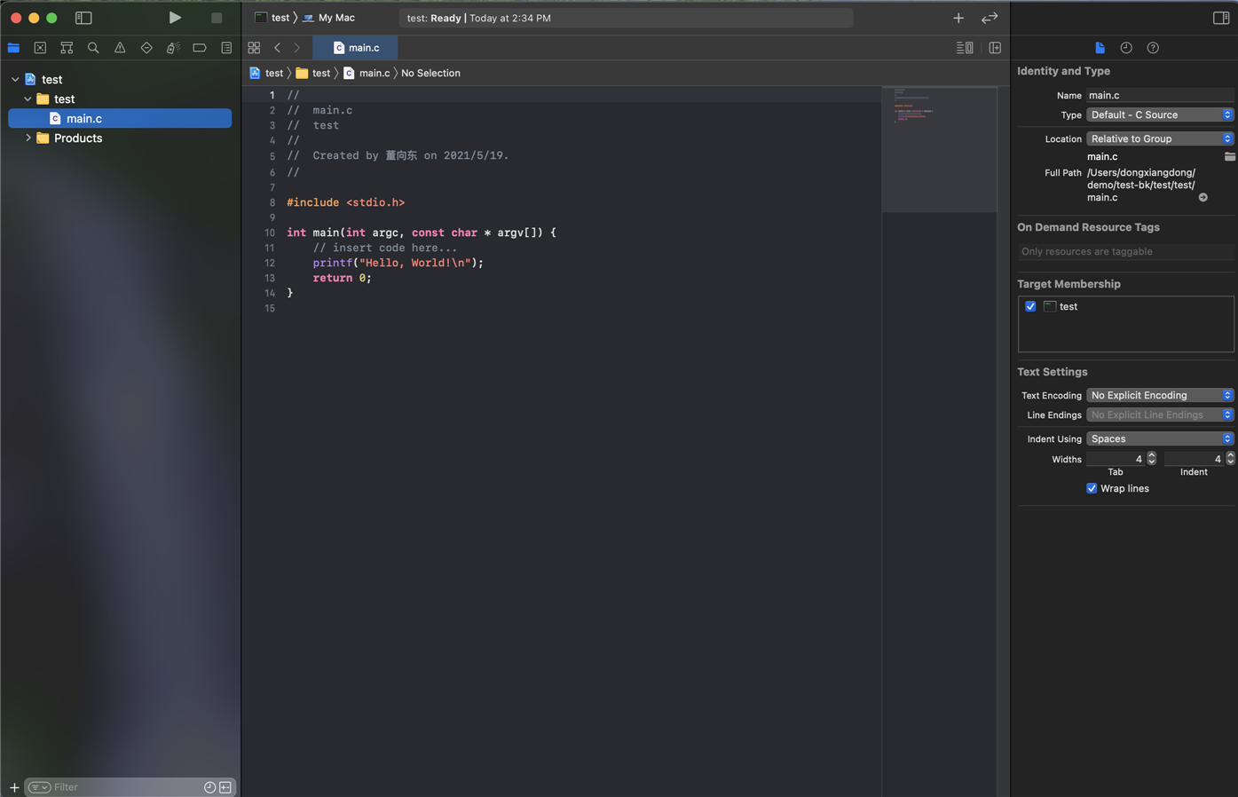Screen dimensions: 1238x797
Task: Stop the running scheme
Action: (217, 18)
